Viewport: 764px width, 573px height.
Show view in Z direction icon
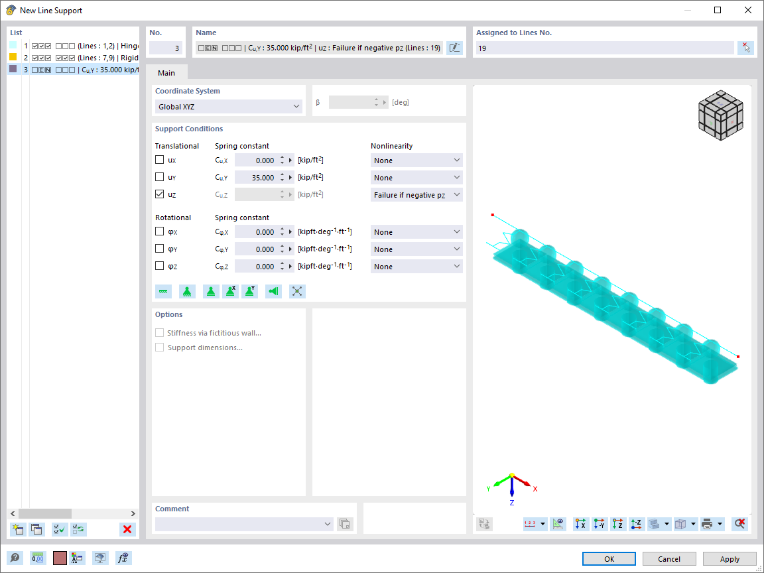618,525
